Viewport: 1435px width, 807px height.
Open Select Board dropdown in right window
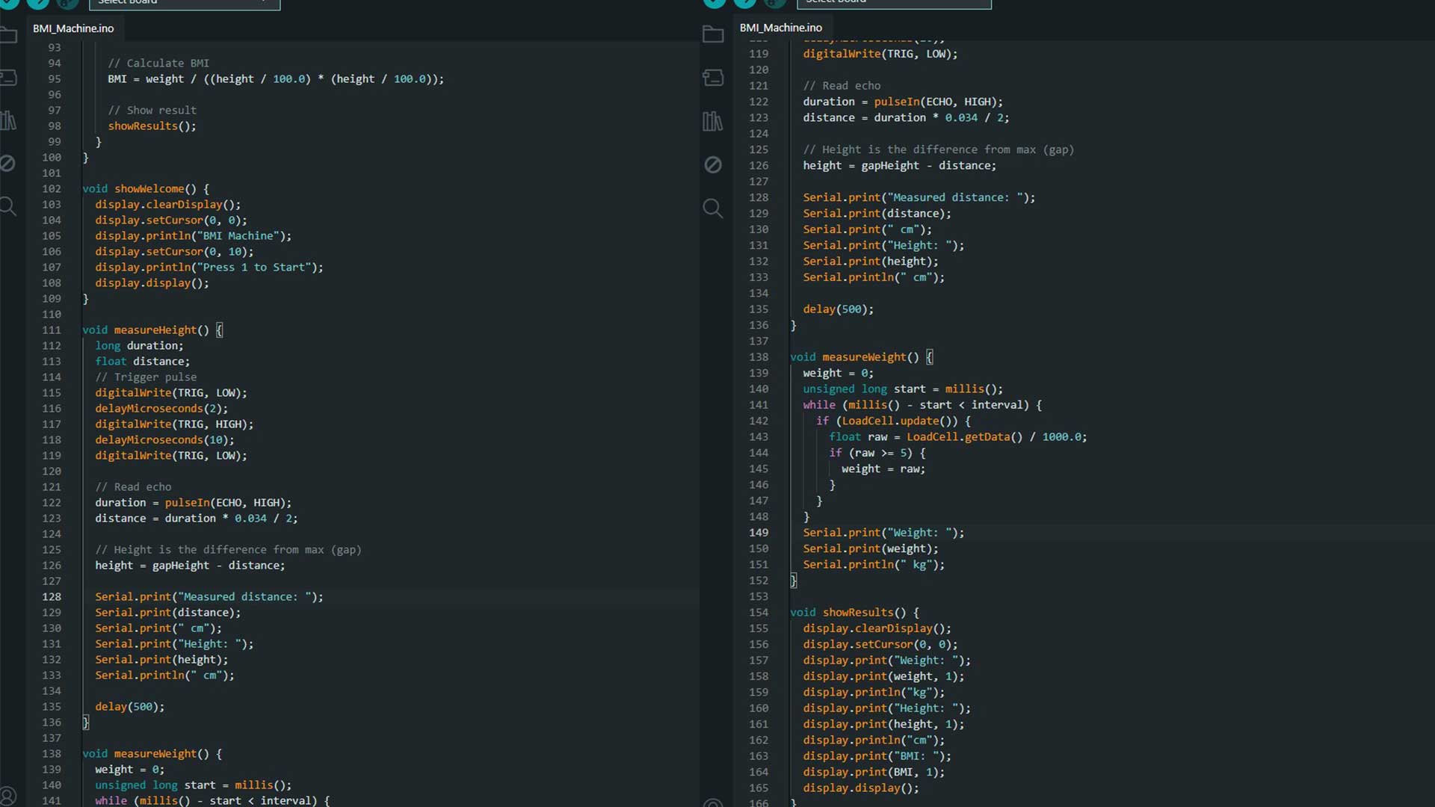894,4
